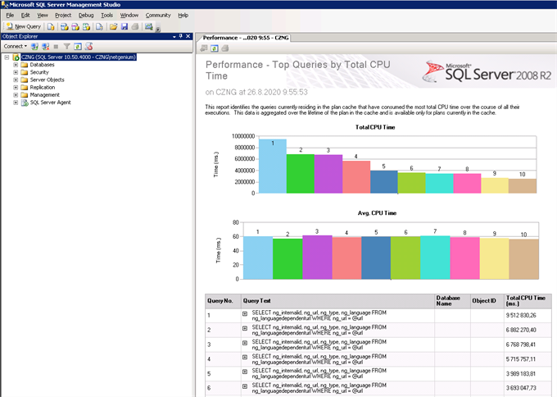Click the Connect Object Explorer icon
This screenshot has height=397, width=557.
pos(34,46)
